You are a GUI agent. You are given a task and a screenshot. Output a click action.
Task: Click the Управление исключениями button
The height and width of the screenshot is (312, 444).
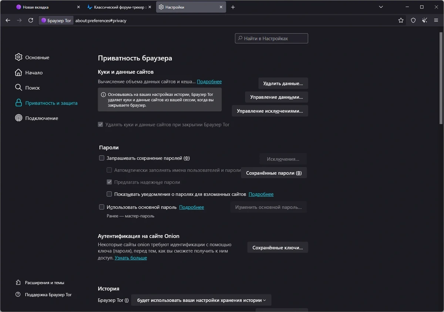(270, 111)
